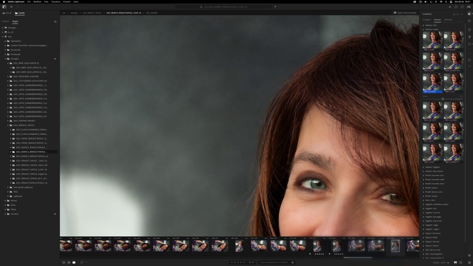
Task: Click 'Copia 1 foto nel cloud' button
Action: (405, 13)
